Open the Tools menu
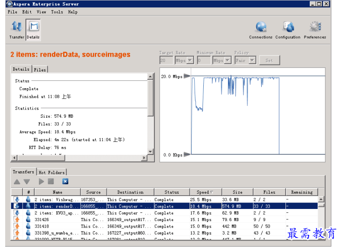This screenshot has height=247, width=340. point(57,12)
